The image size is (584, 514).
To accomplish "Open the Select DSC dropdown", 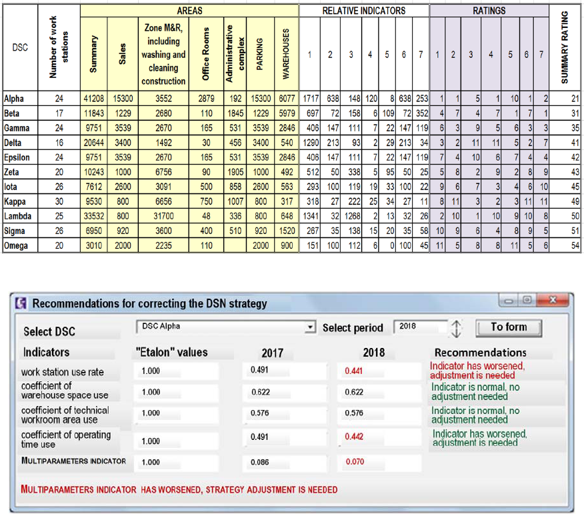I will point(309,327).
